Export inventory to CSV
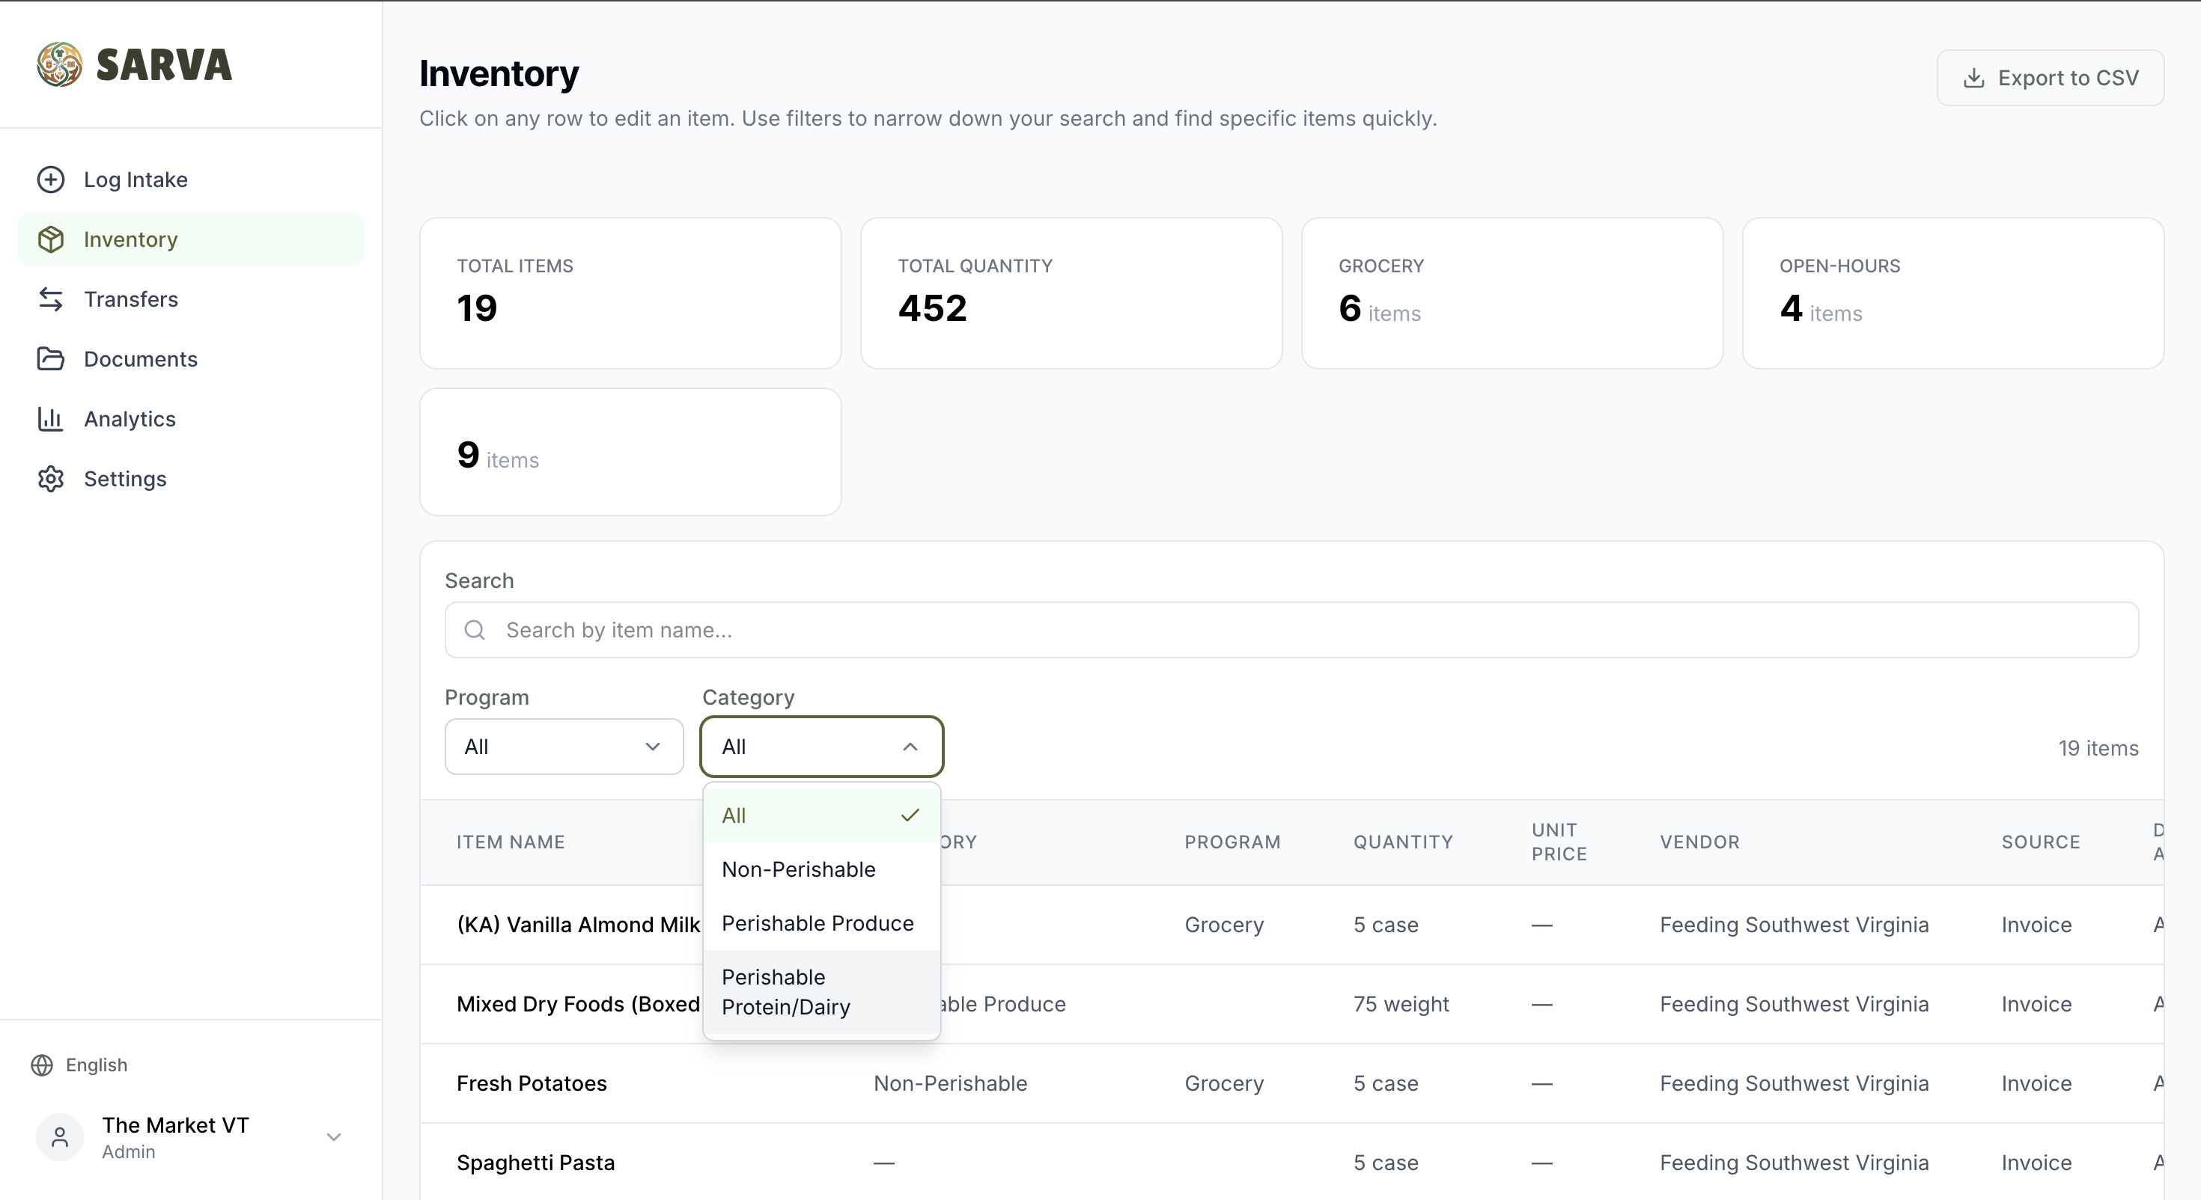Screen dimensions: 2201x1200 click(2049, 78)
